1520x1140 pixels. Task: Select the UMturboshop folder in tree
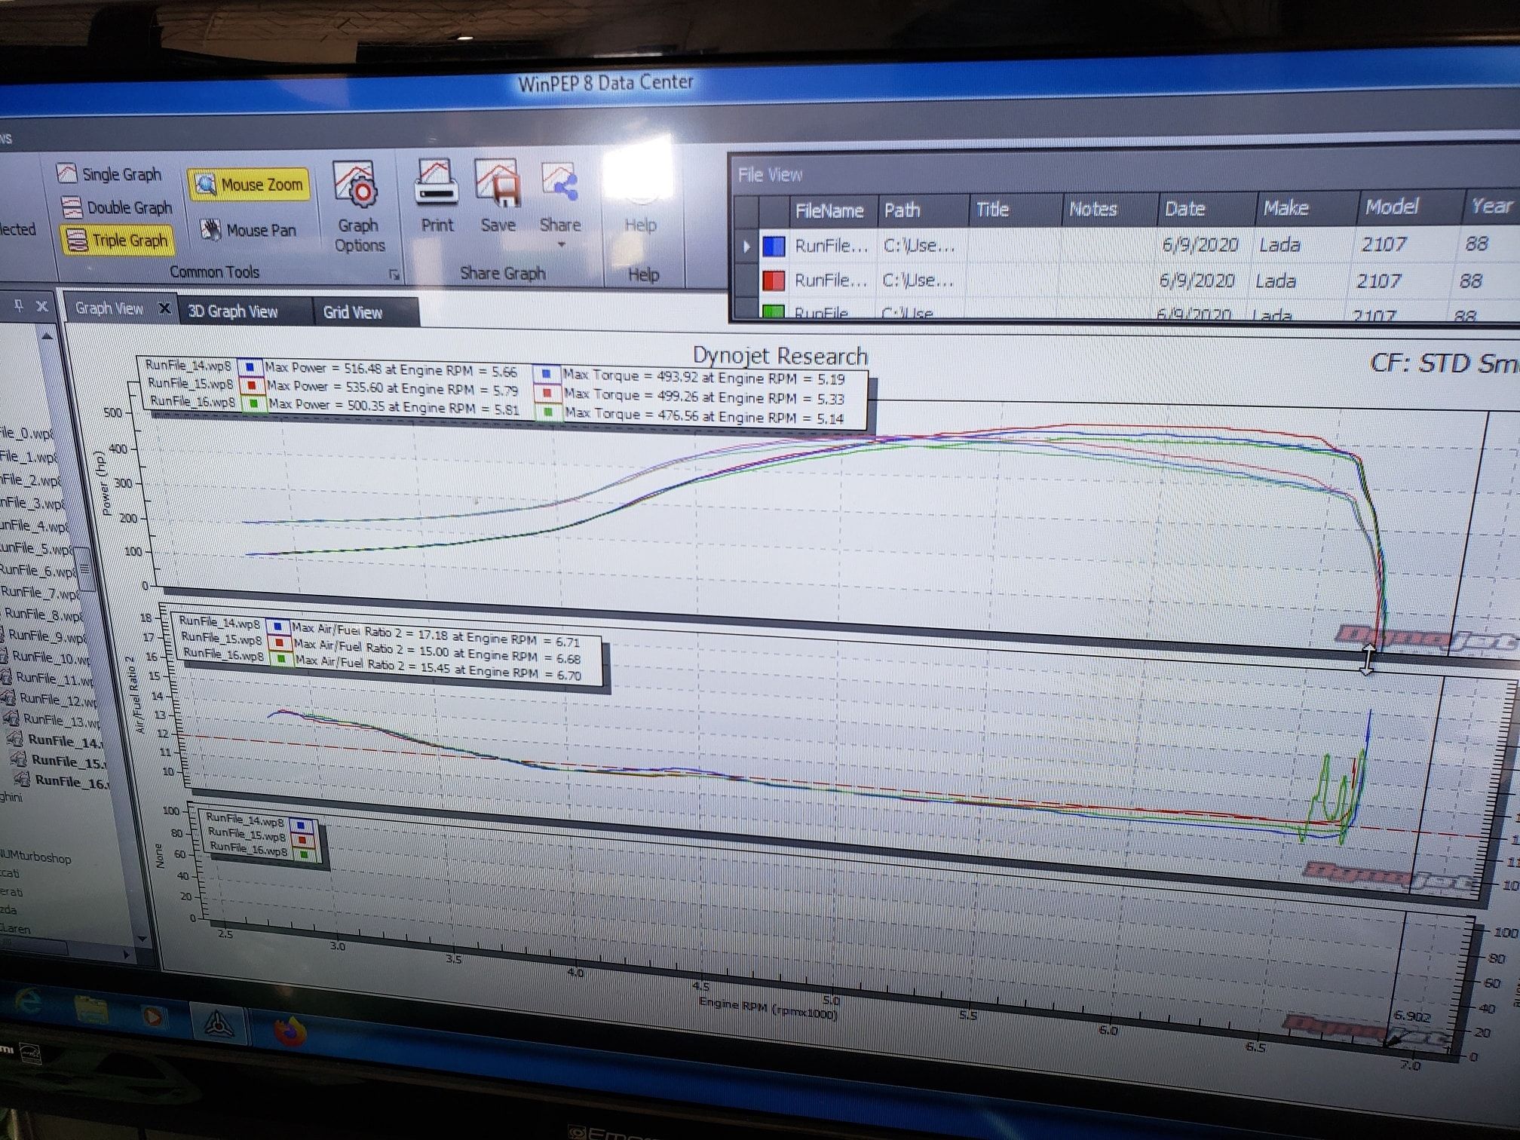36,857
